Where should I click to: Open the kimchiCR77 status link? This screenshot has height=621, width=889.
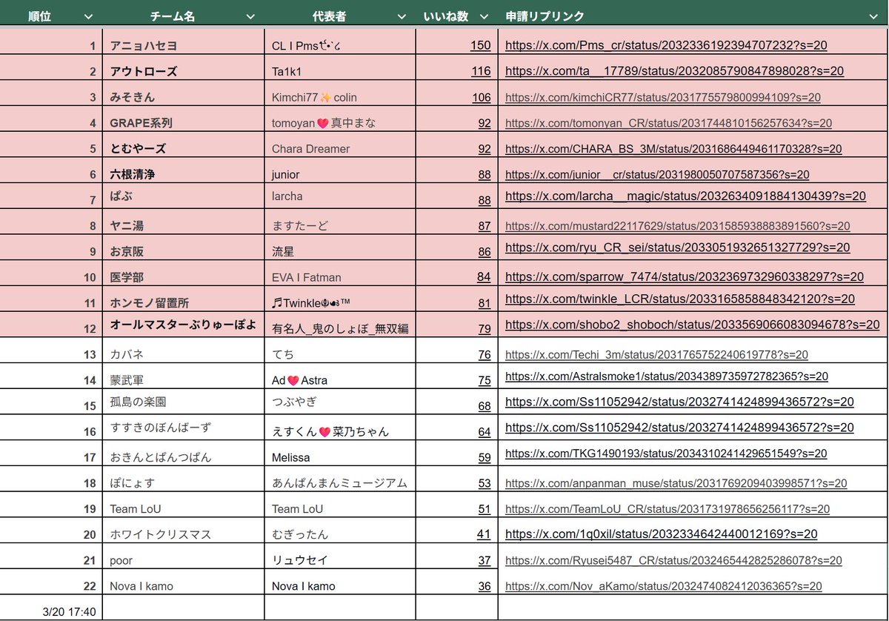662,97
